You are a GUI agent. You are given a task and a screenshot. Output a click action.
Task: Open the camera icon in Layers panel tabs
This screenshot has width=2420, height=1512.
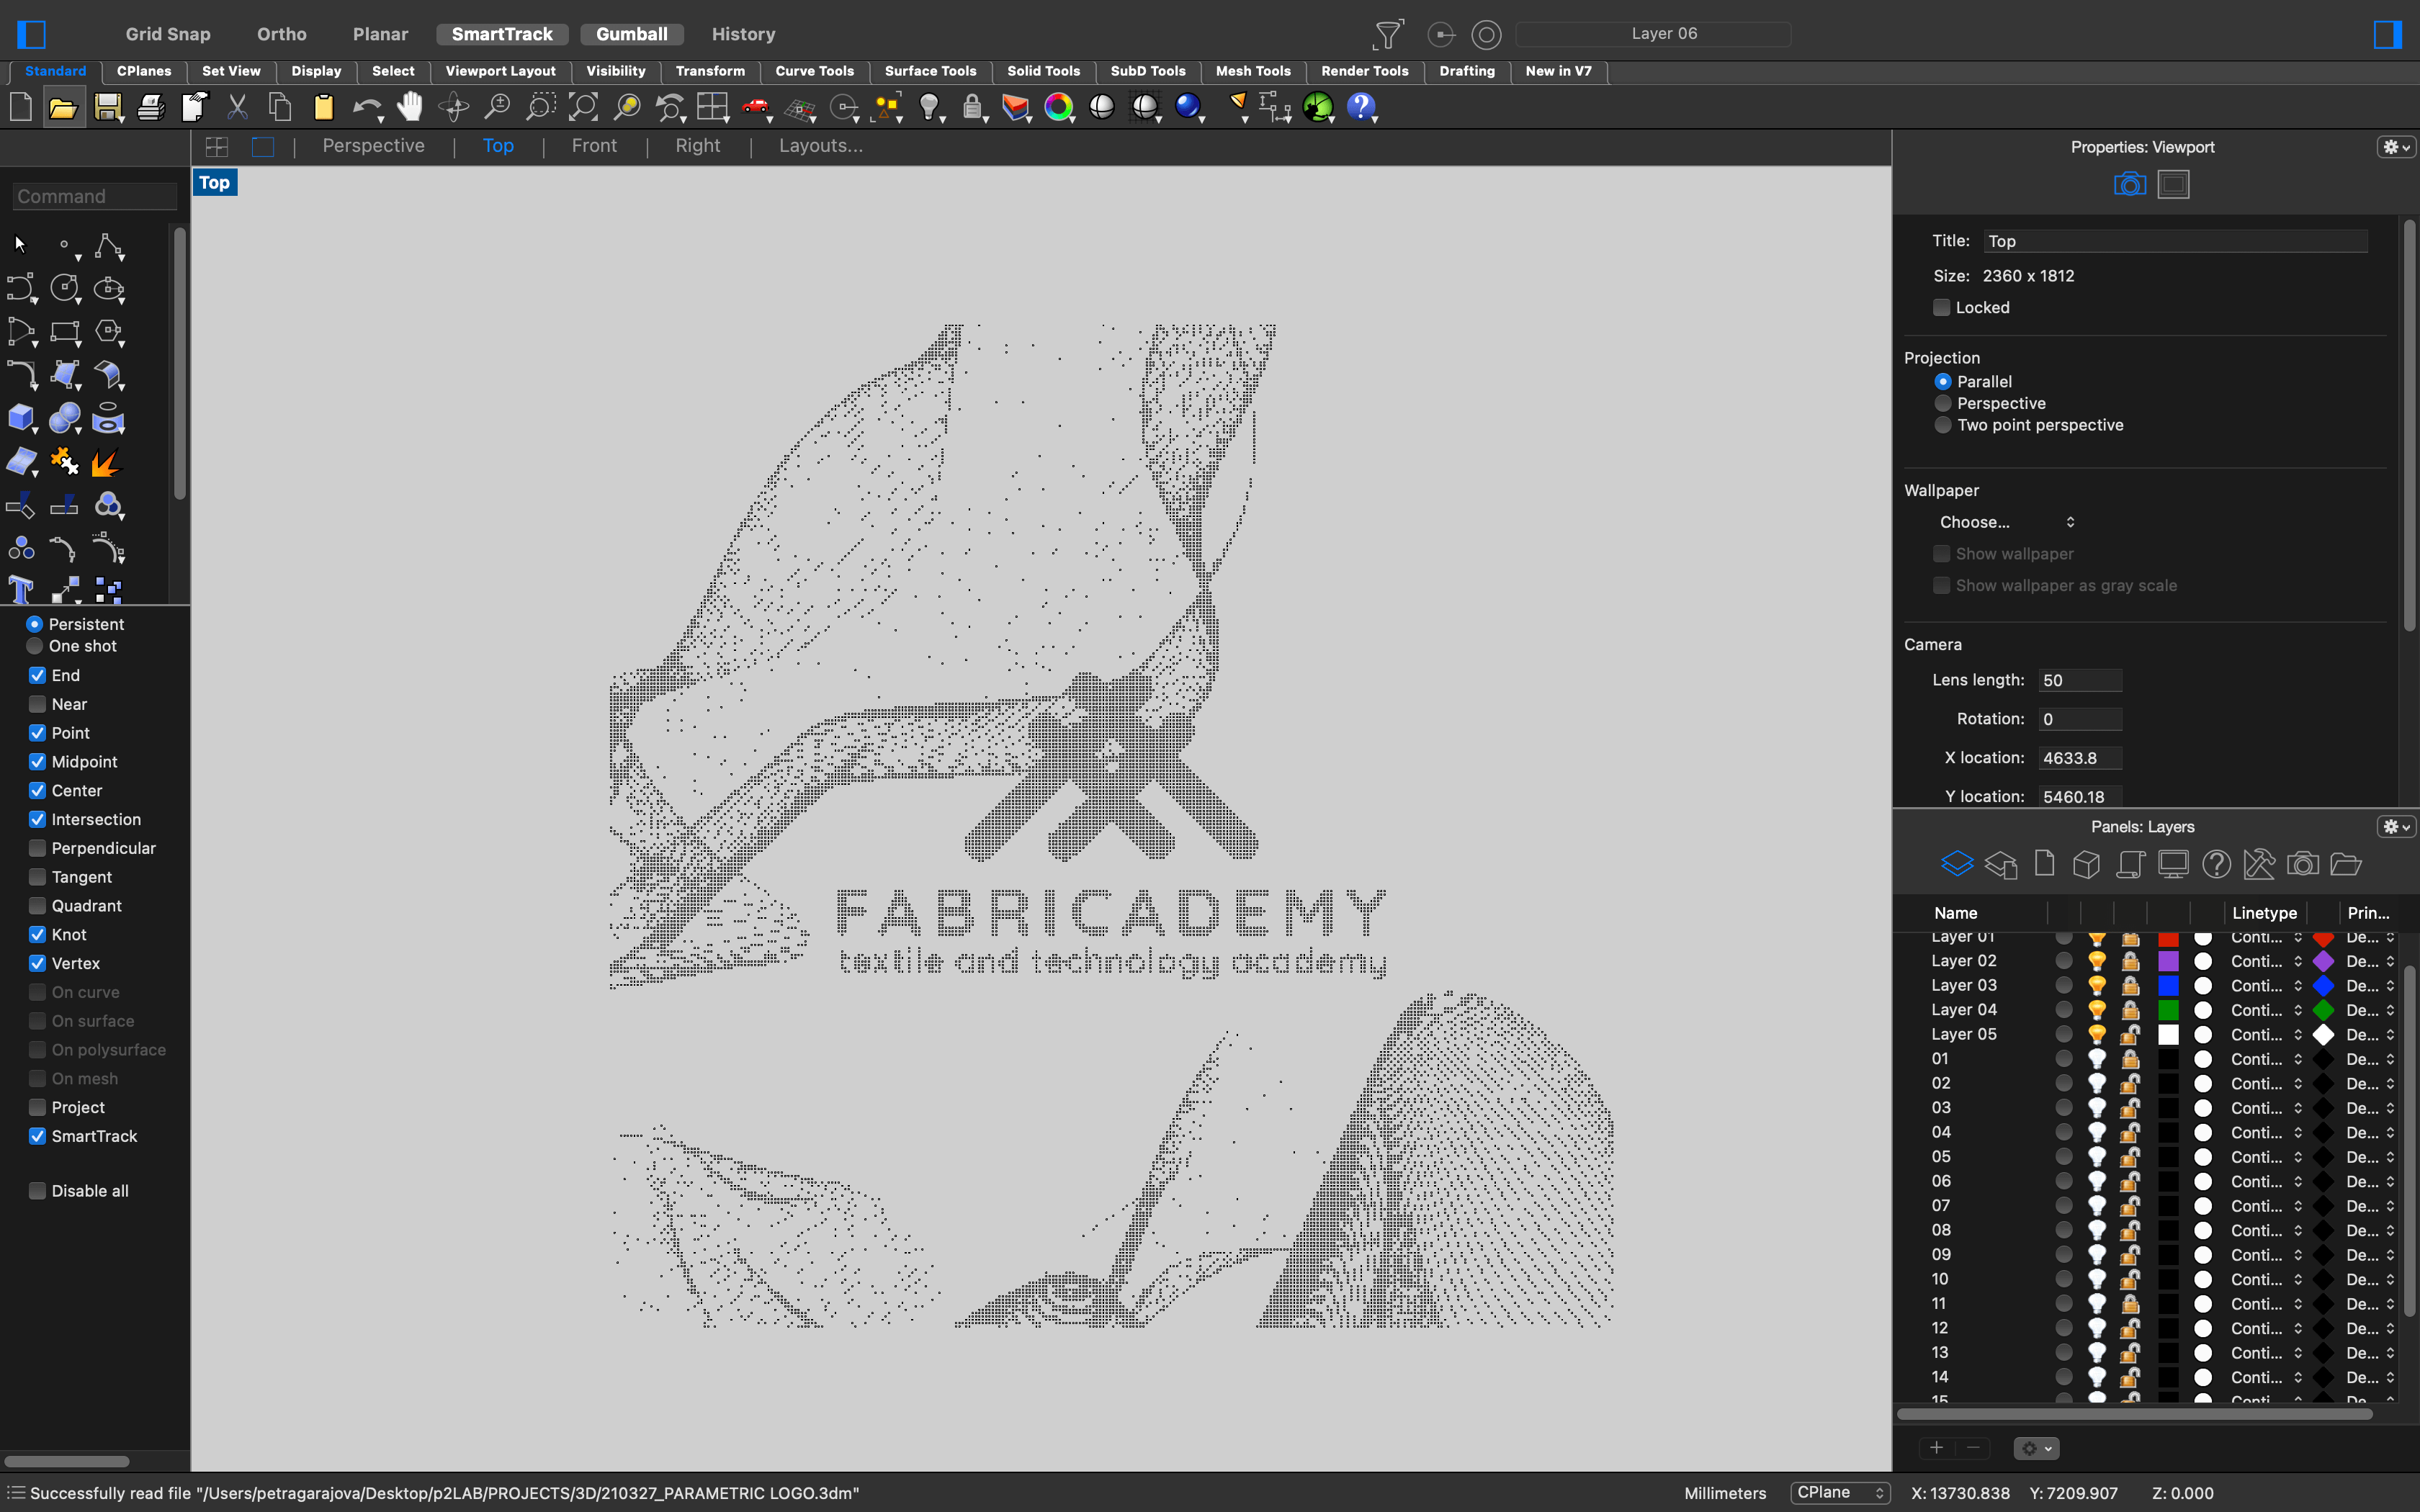coord(2303,864)
